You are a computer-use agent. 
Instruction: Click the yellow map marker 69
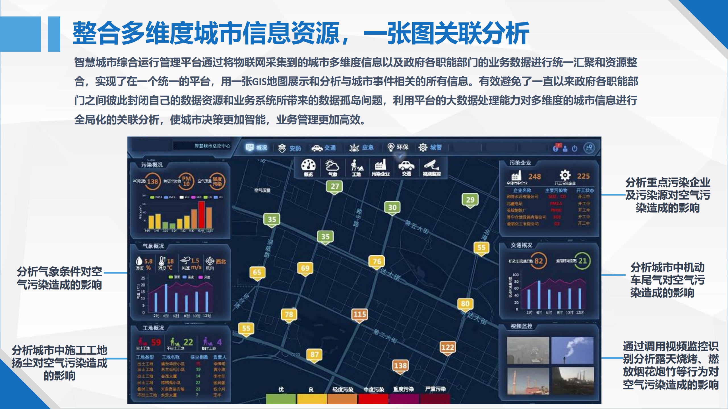(x=305, y=269)
